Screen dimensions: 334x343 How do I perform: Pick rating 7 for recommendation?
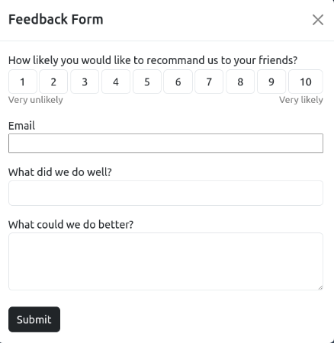209,82
